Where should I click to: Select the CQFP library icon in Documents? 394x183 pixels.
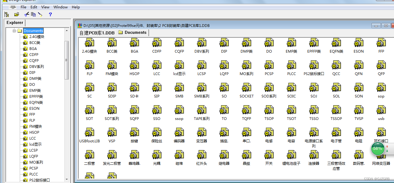click(179, 43)
